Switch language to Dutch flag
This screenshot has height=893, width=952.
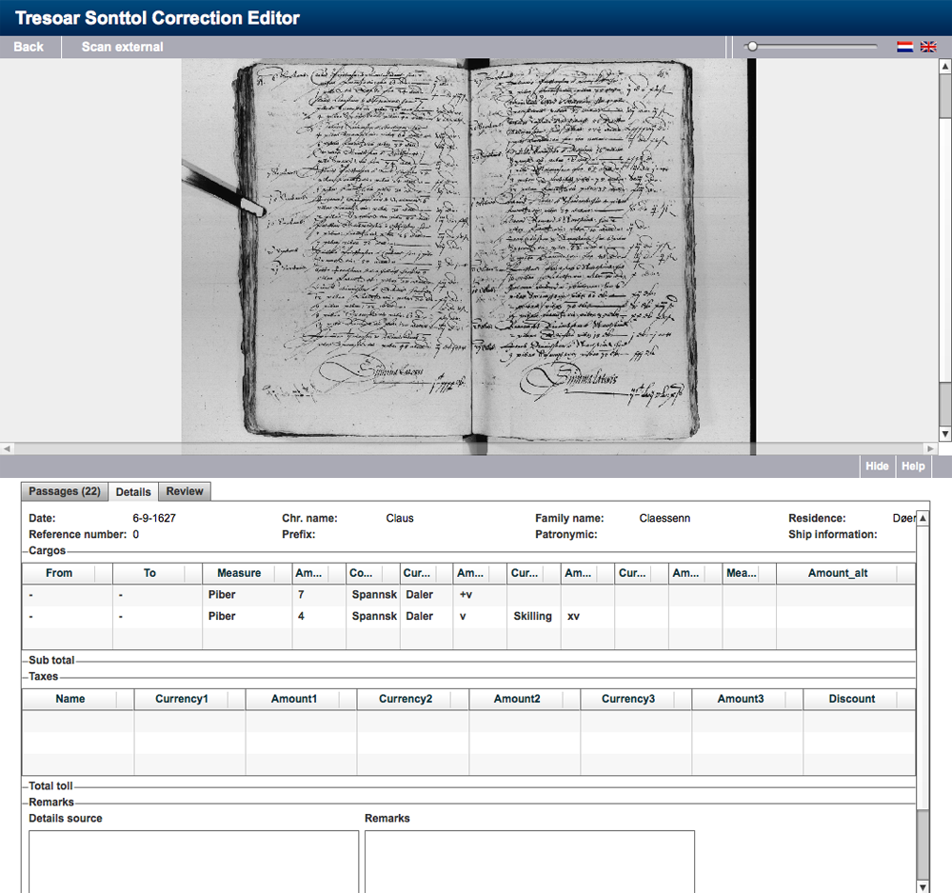point(905,47)
